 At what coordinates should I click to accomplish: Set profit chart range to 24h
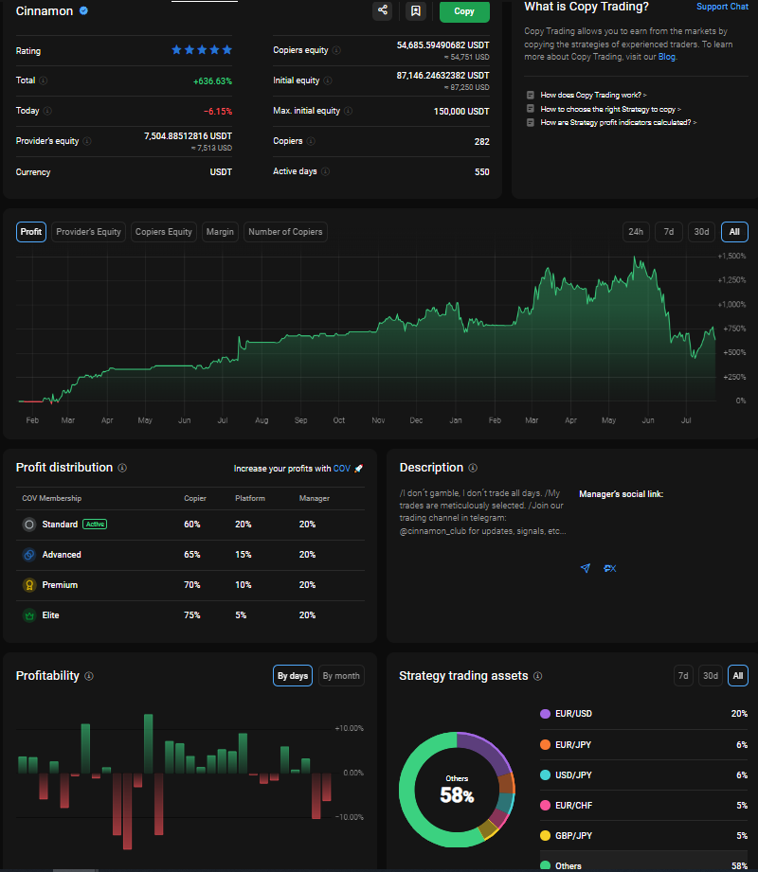pos(636,232)
